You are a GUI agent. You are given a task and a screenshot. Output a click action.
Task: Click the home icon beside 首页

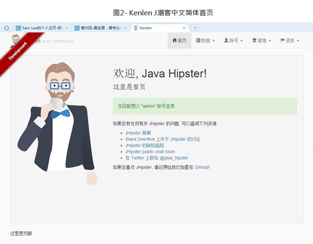(175, 40)
